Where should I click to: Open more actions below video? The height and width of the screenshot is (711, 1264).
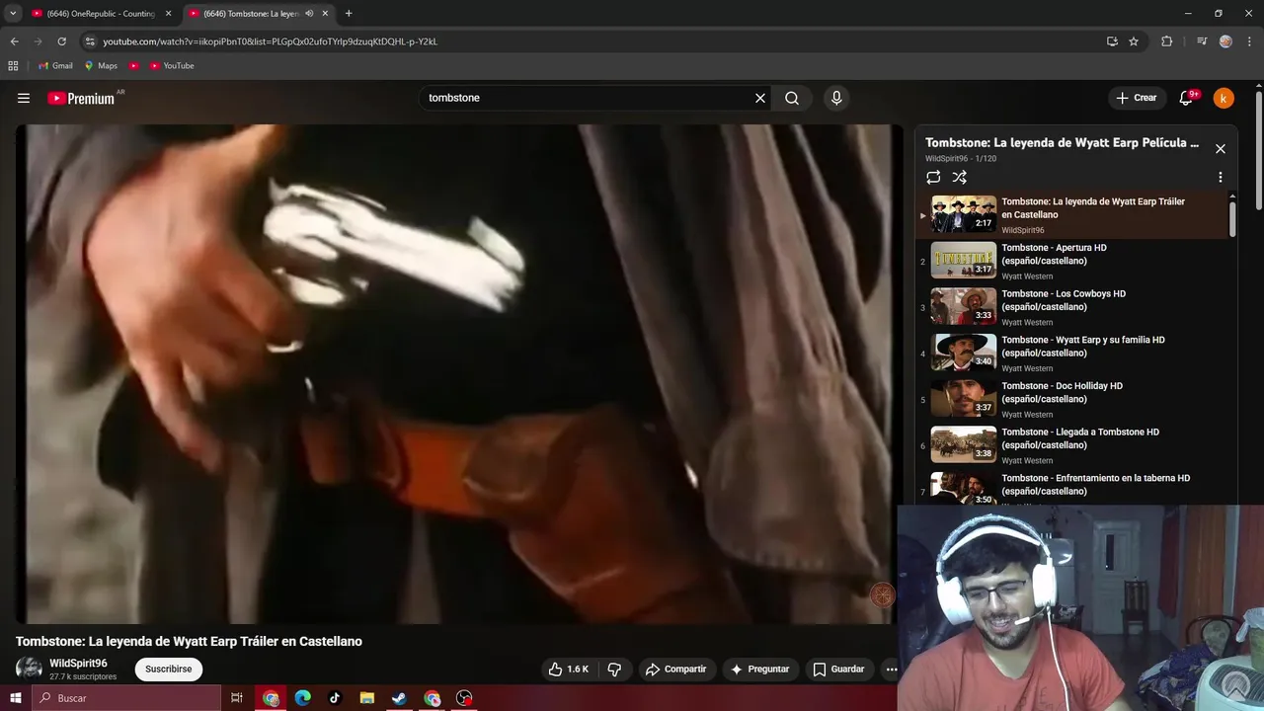tap(891, 669)
